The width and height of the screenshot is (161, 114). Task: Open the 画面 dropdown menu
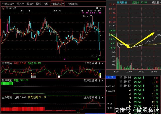(x=30, y=4)
